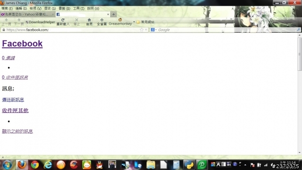This screenshot has width=302, height=170.
Task: Open the file explorer folder taskbar icon
Action: [x=151, y=165]
